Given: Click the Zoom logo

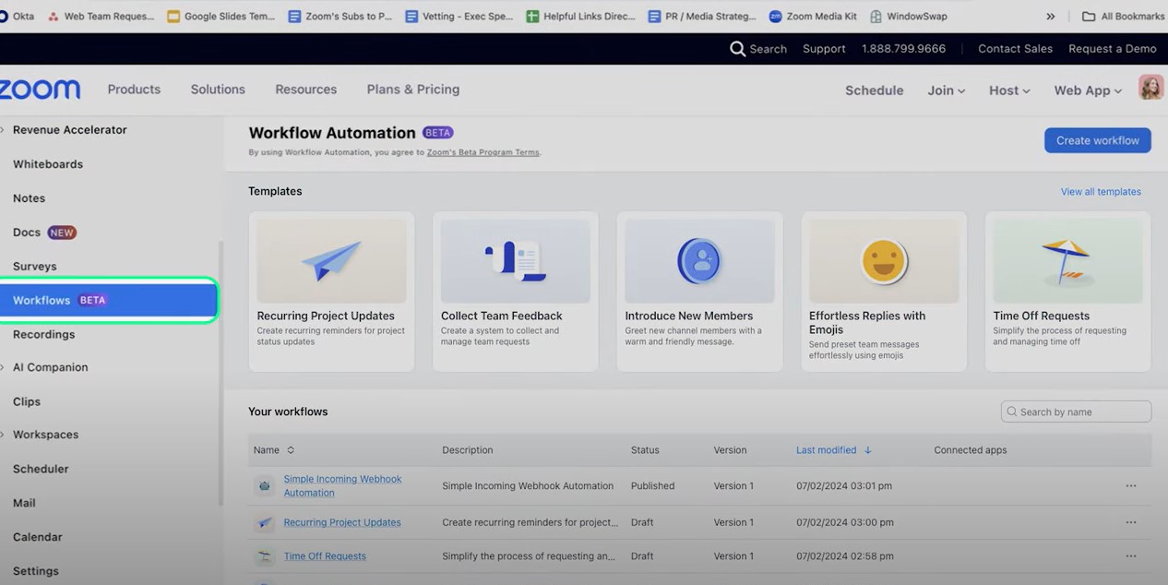Looking at the screenshot, I should pyautogui.click(x=39, y=89).
